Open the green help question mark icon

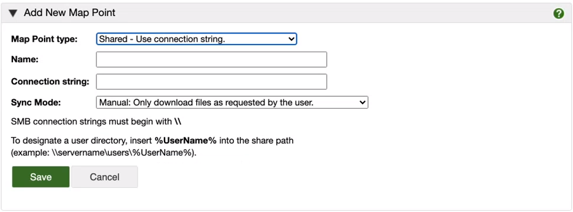click(558, 14)
